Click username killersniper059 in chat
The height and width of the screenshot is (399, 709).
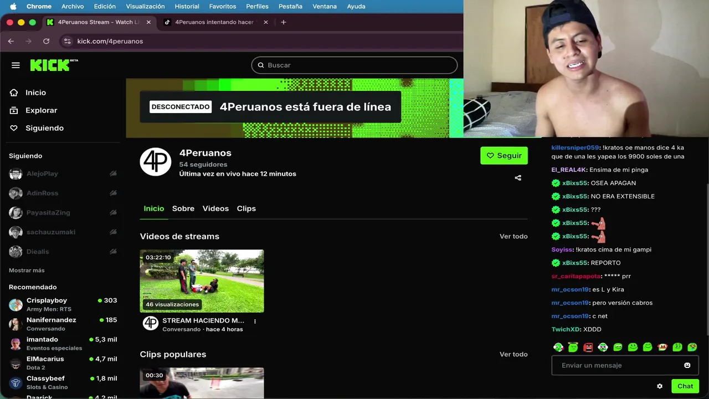click(x=575, y=147)
